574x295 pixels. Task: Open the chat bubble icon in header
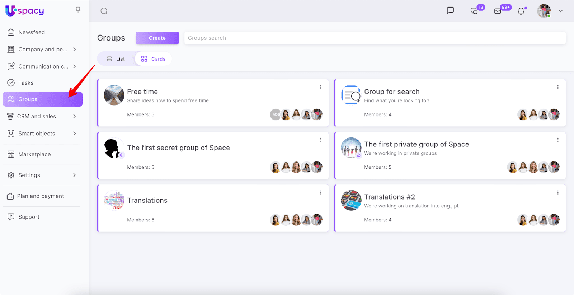450,10
